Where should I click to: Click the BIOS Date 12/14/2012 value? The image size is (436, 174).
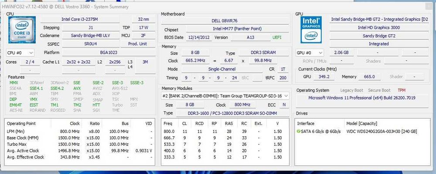pos(198,37)
